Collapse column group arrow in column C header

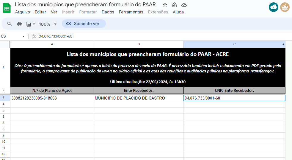pyautogui.click(x=283, y=44)
